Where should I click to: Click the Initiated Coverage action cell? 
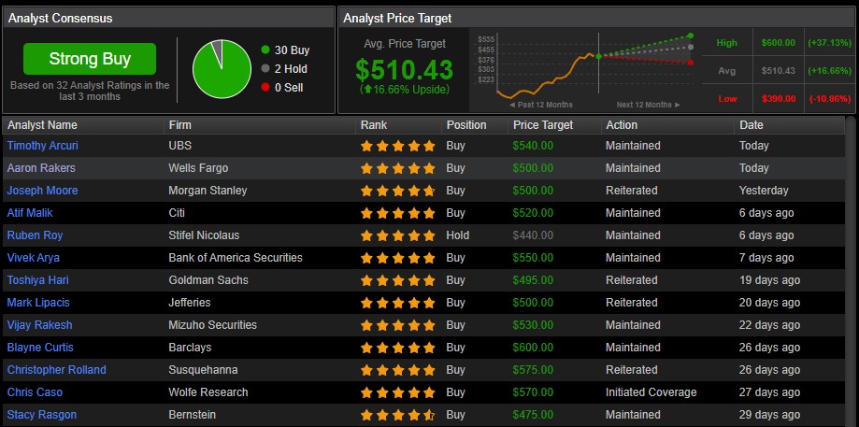651,392
